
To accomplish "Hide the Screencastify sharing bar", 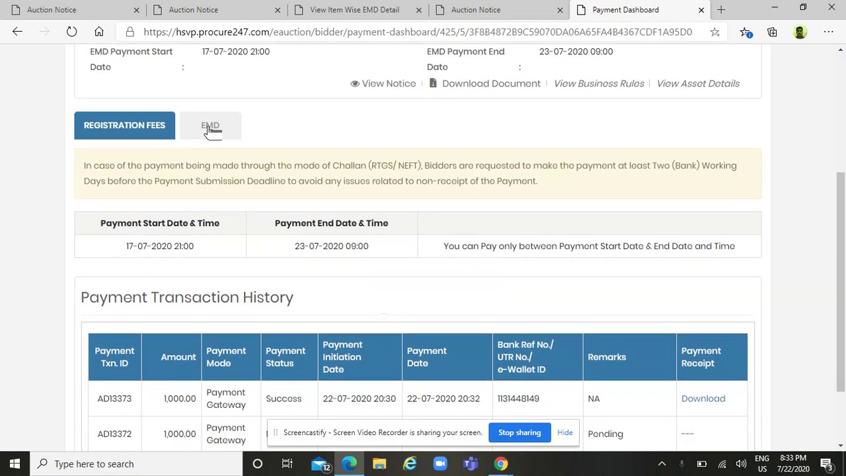I will tap(565, 432).
